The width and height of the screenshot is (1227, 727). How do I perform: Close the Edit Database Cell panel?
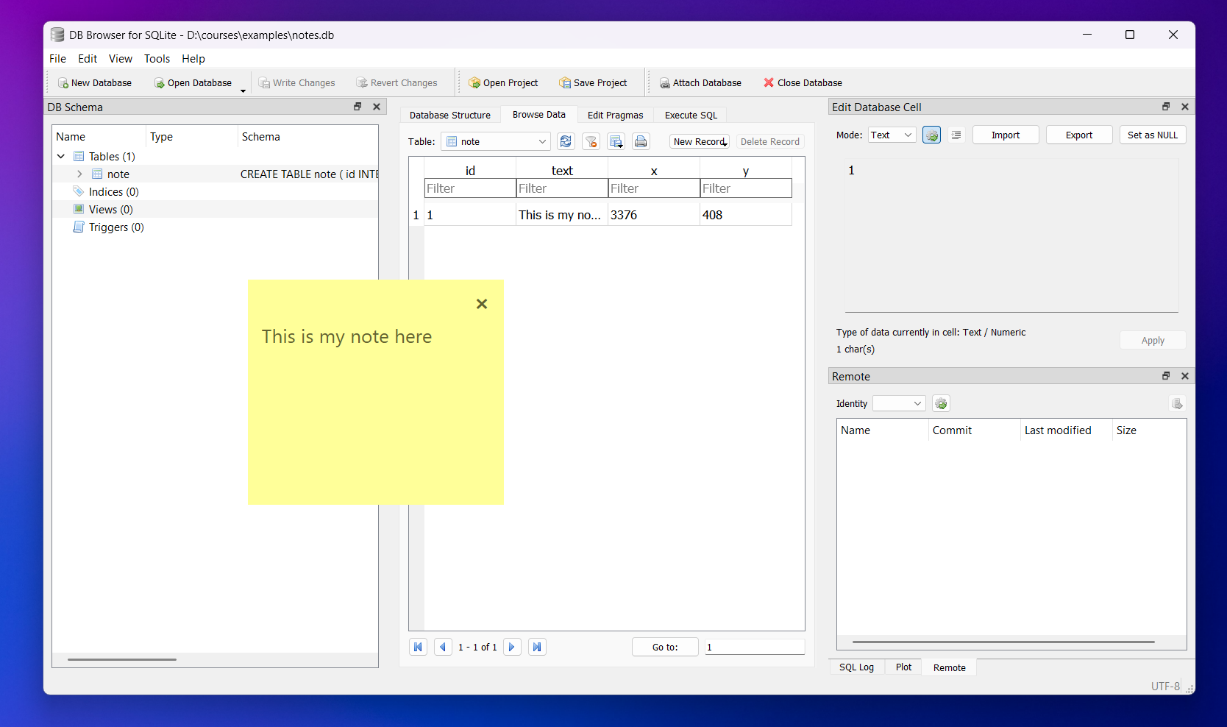coord(1185,107)
